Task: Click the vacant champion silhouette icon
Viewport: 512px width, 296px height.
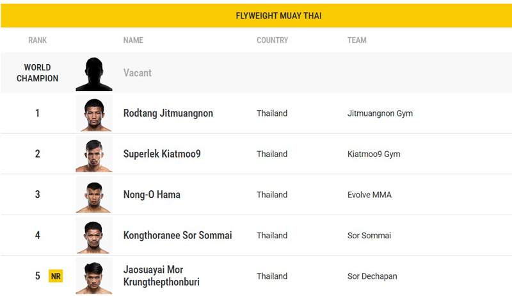Action: coord(94,74)
